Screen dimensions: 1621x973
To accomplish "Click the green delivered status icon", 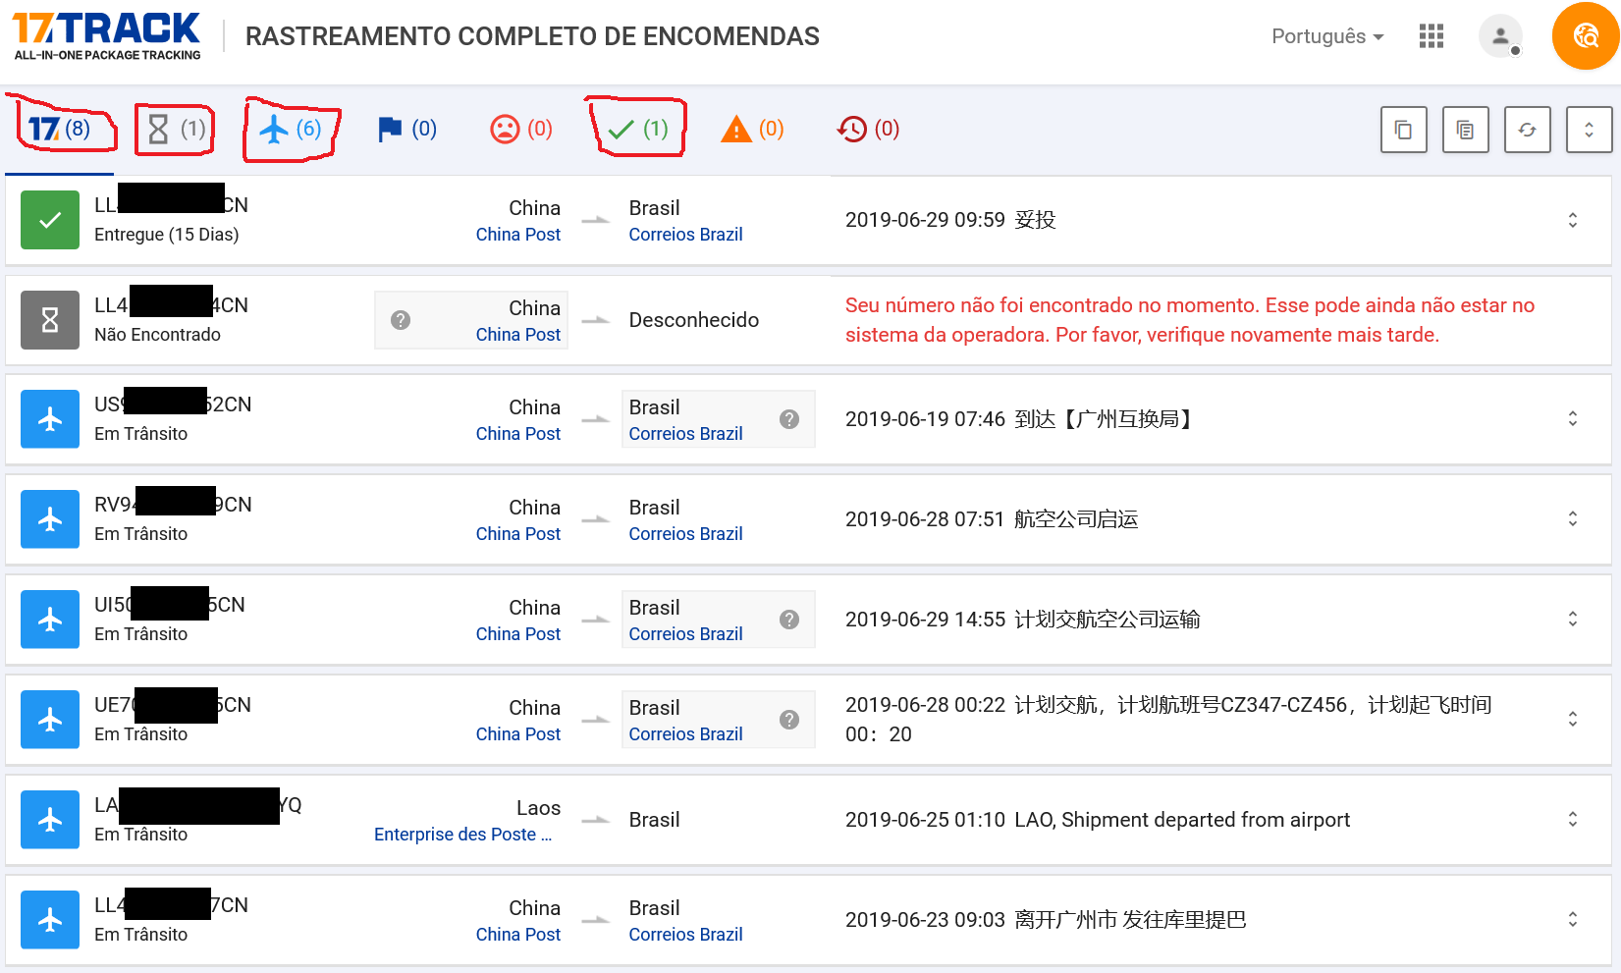I will (x=50, y=220).
